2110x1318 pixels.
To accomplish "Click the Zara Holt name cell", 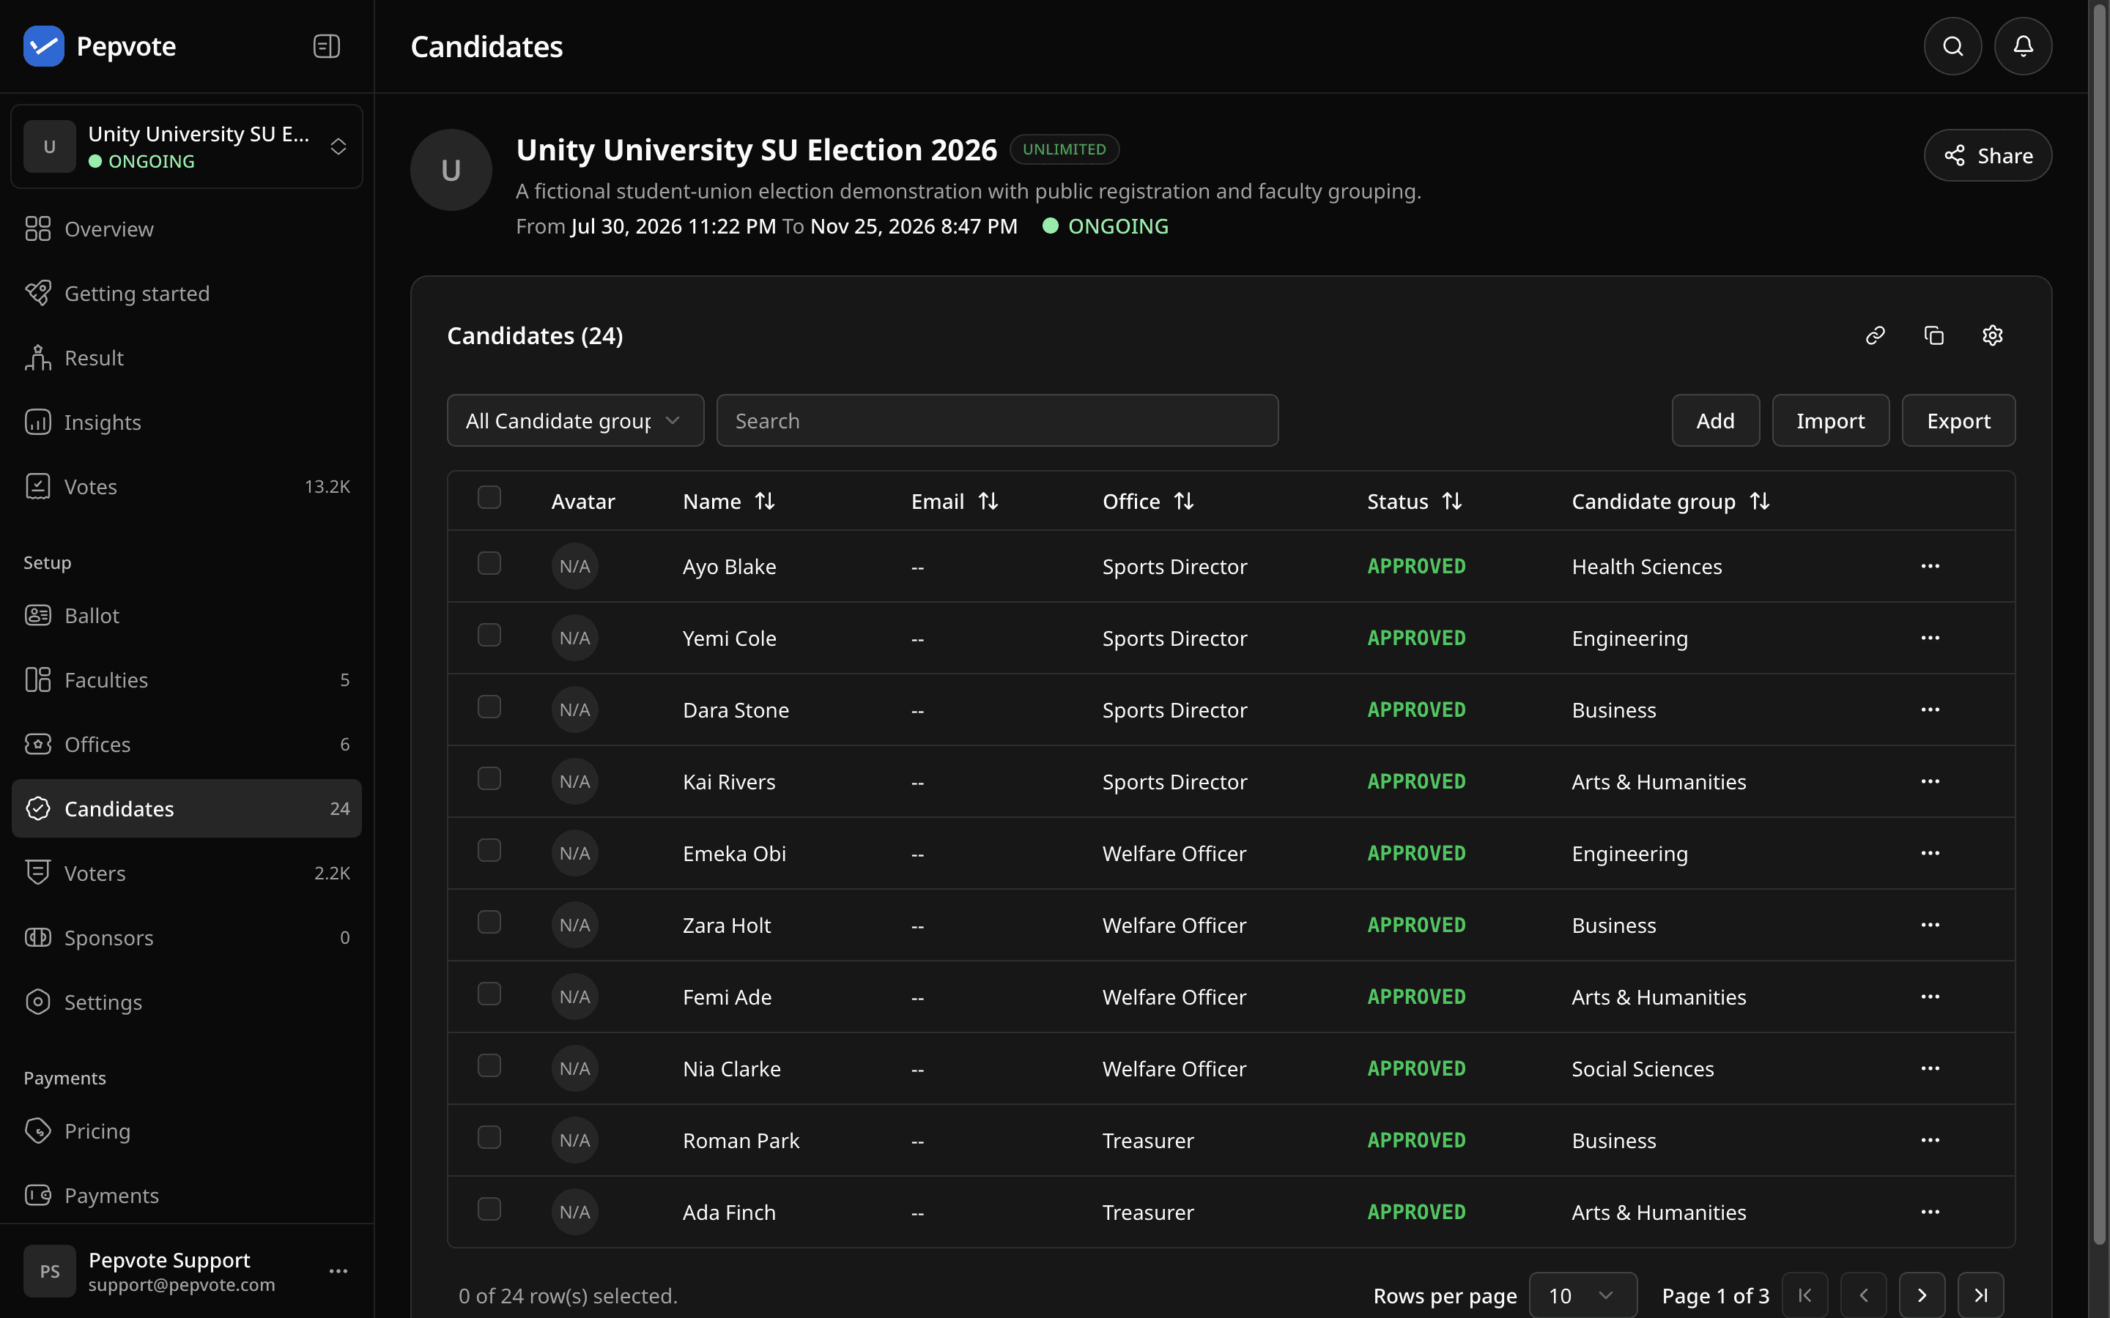I will 726,926.
